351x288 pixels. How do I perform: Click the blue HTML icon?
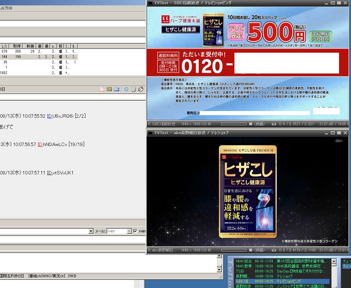117,89
